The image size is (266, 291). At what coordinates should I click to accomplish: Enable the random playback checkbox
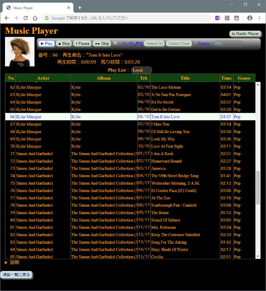coord(115,43)
